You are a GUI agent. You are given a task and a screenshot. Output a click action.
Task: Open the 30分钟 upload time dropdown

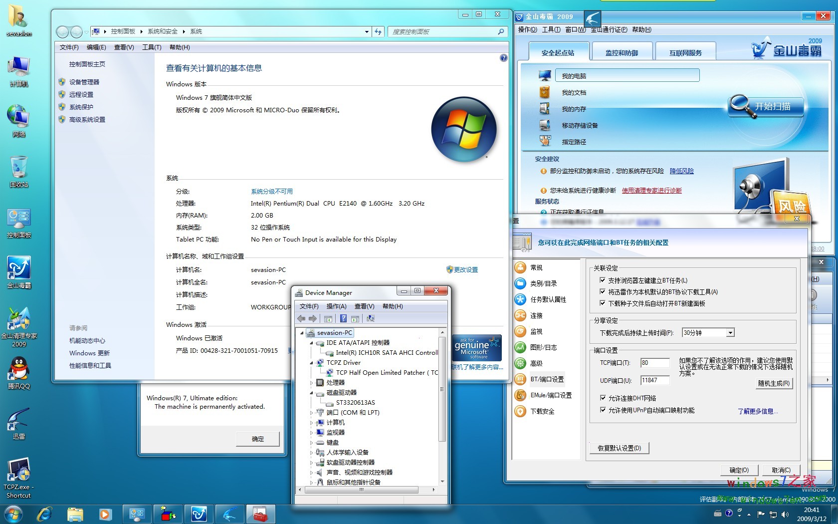[x=730, y=333]
